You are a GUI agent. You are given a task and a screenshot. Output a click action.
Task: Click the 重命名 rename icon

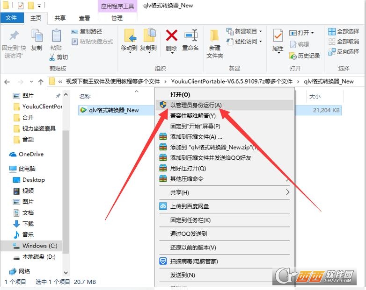point(190,35)
